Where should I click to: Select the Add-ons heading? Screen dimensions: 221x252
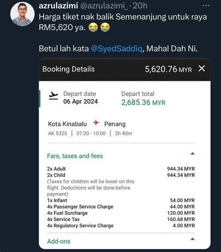click(59, 241)
